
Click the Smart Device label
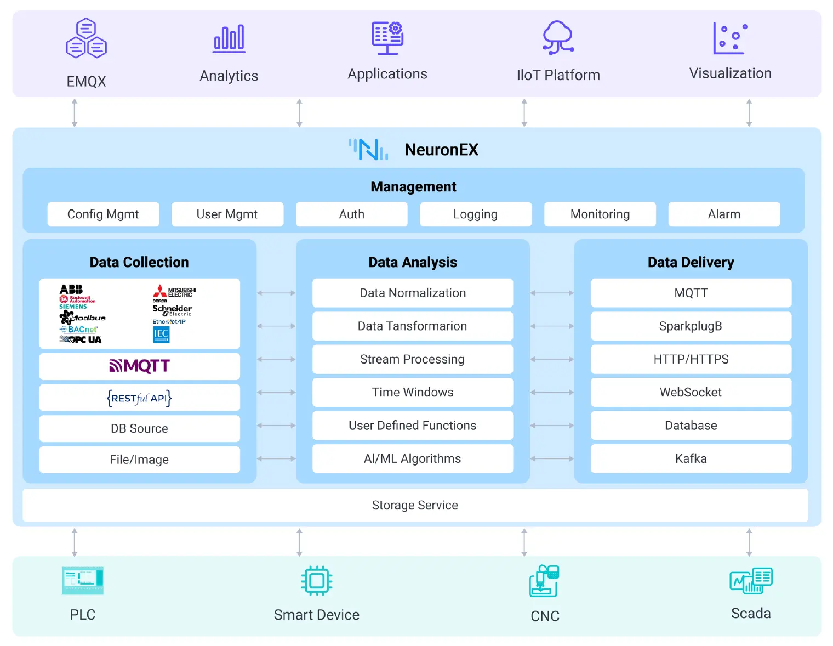[317, 615]
